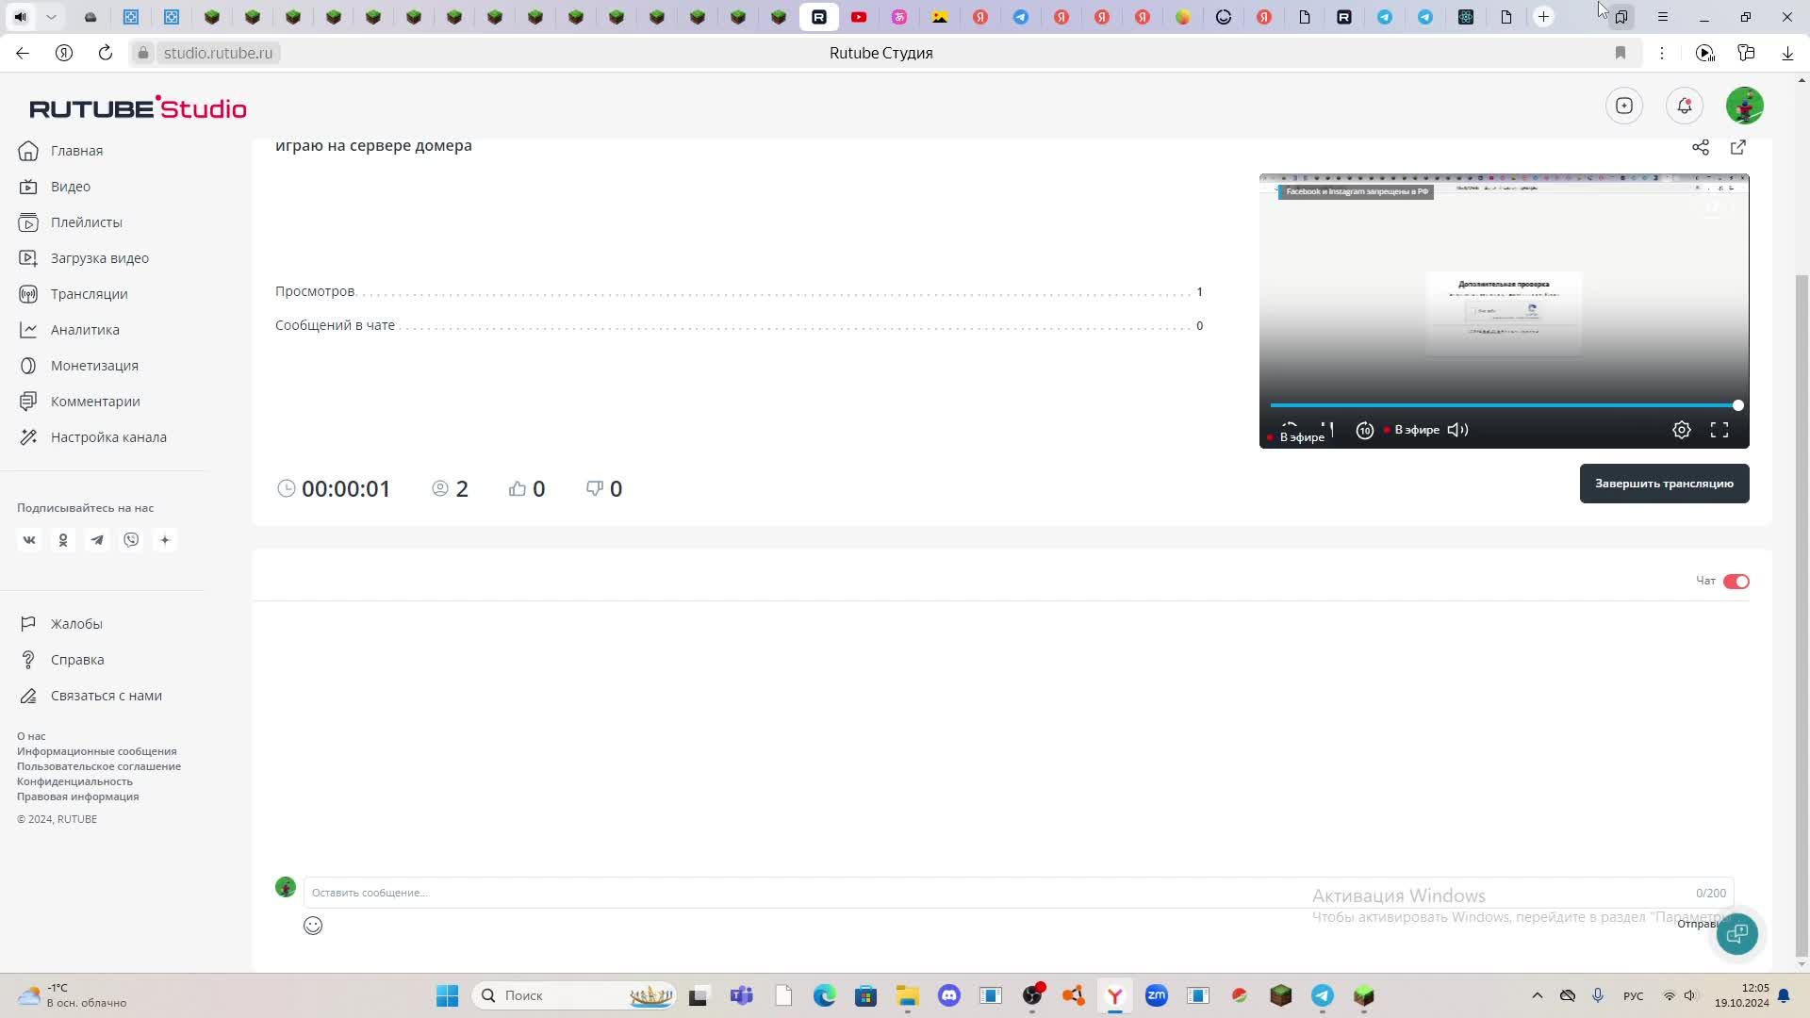Show hidden system tray icons
Screen dimensions: 1810x1018
1537,995
